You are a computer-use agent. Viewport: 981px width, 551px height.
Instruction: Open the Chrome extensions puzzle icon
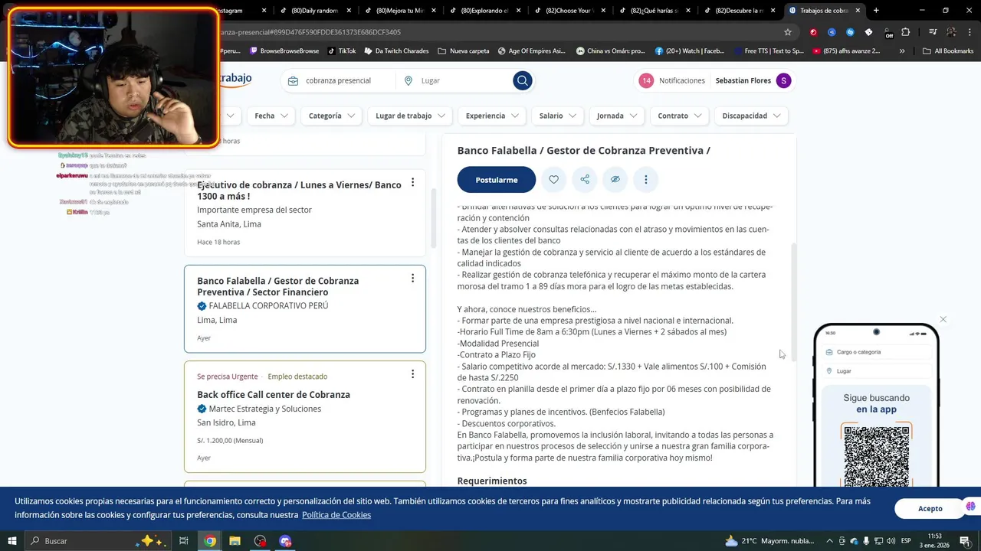click(906, 32)
